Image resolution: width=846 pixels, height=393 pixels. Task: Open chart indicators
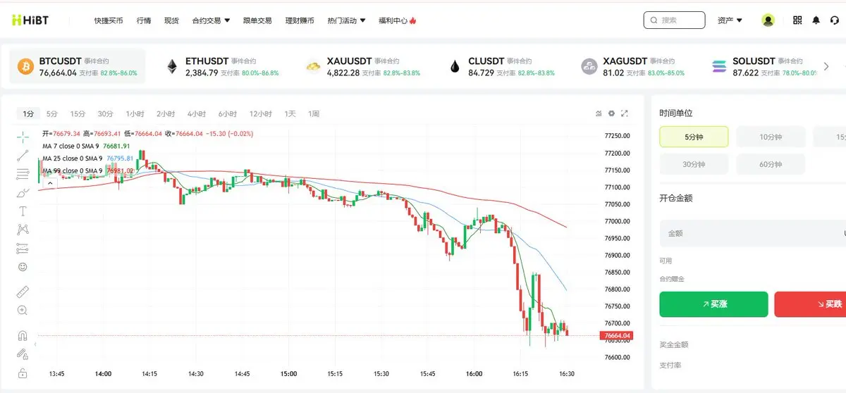tap(599, 113)
